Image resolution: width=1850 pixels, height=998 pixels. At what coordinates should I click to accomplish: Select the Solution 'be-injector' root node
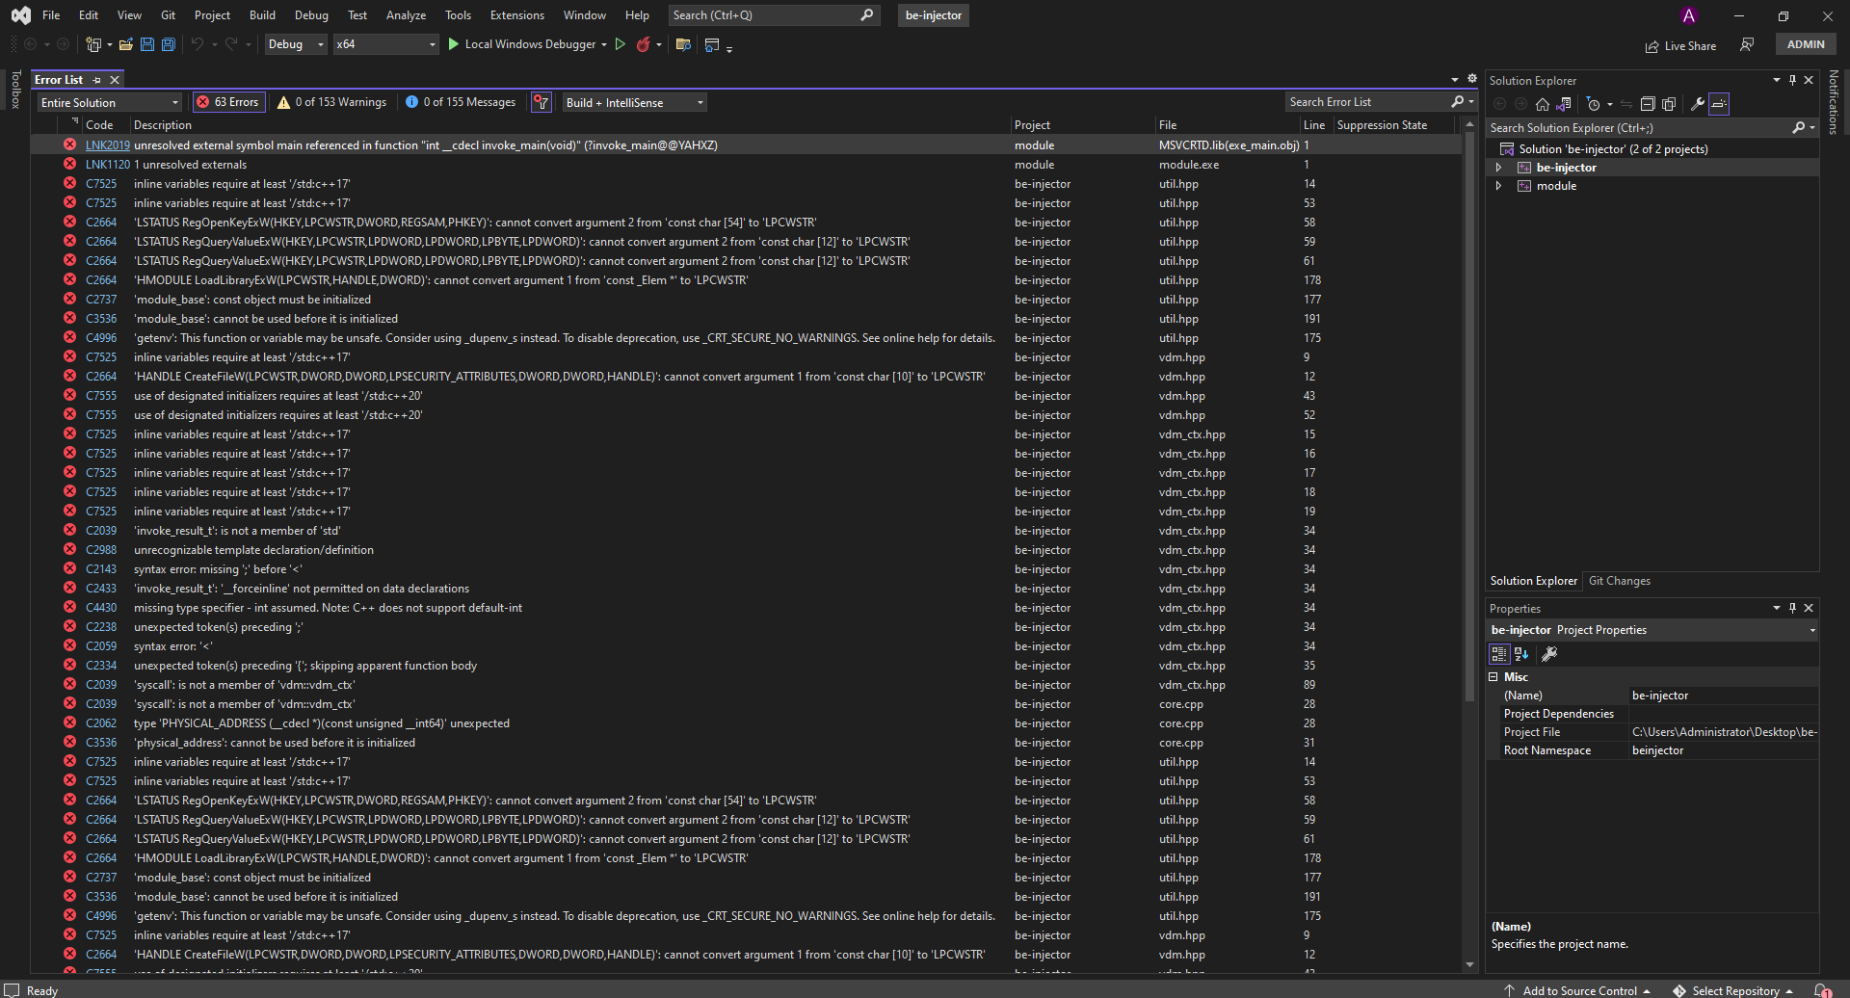coord(1613,149)
